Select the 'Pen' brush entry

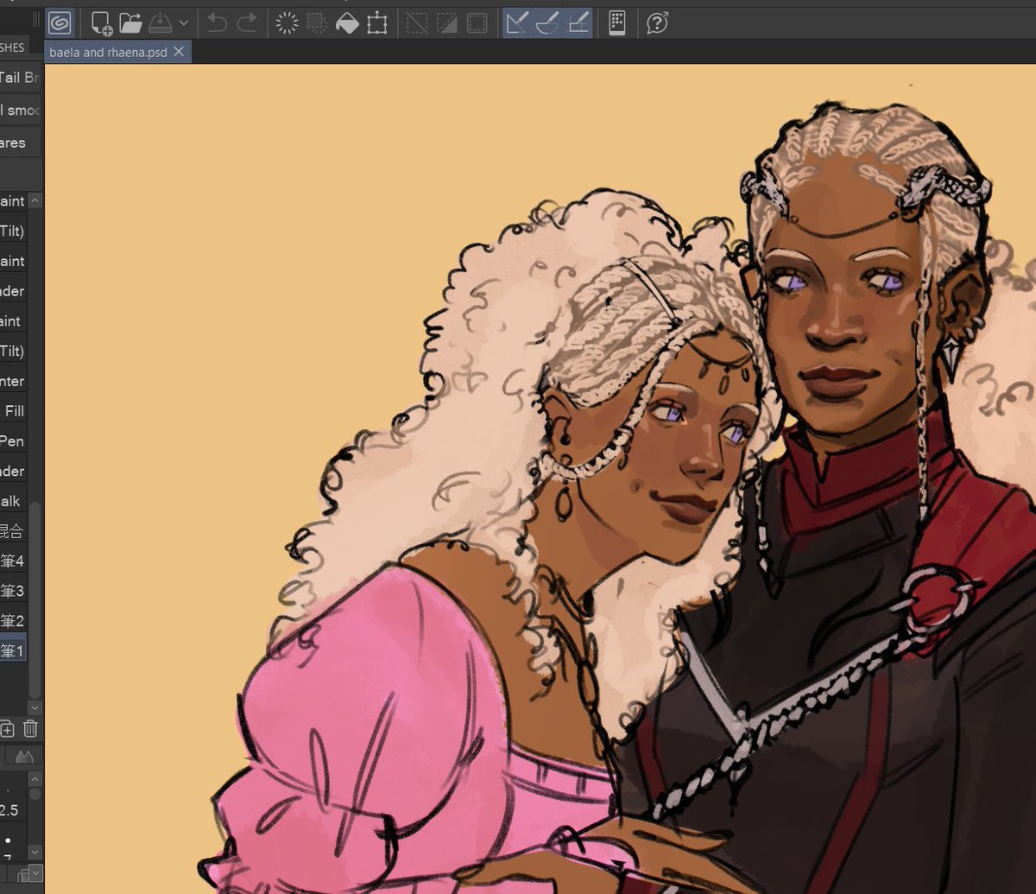(x=14, y=441)
